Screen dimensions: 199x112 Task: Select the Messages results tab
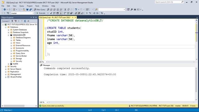[x=45, y=65]
